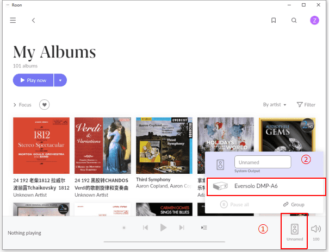Open the Audiophile Gems album cover
Viewport: 329px width, 252px height.
pyautogui.click(x=287, y=134)
